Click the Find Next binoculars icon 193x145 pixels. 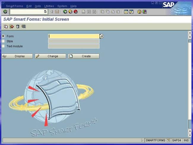(x=94, y=12)
